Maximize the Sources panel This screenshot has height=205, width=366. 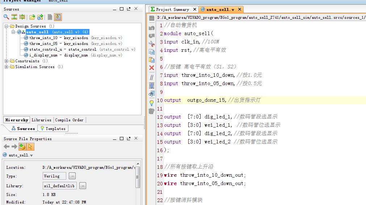coord(122,9)
